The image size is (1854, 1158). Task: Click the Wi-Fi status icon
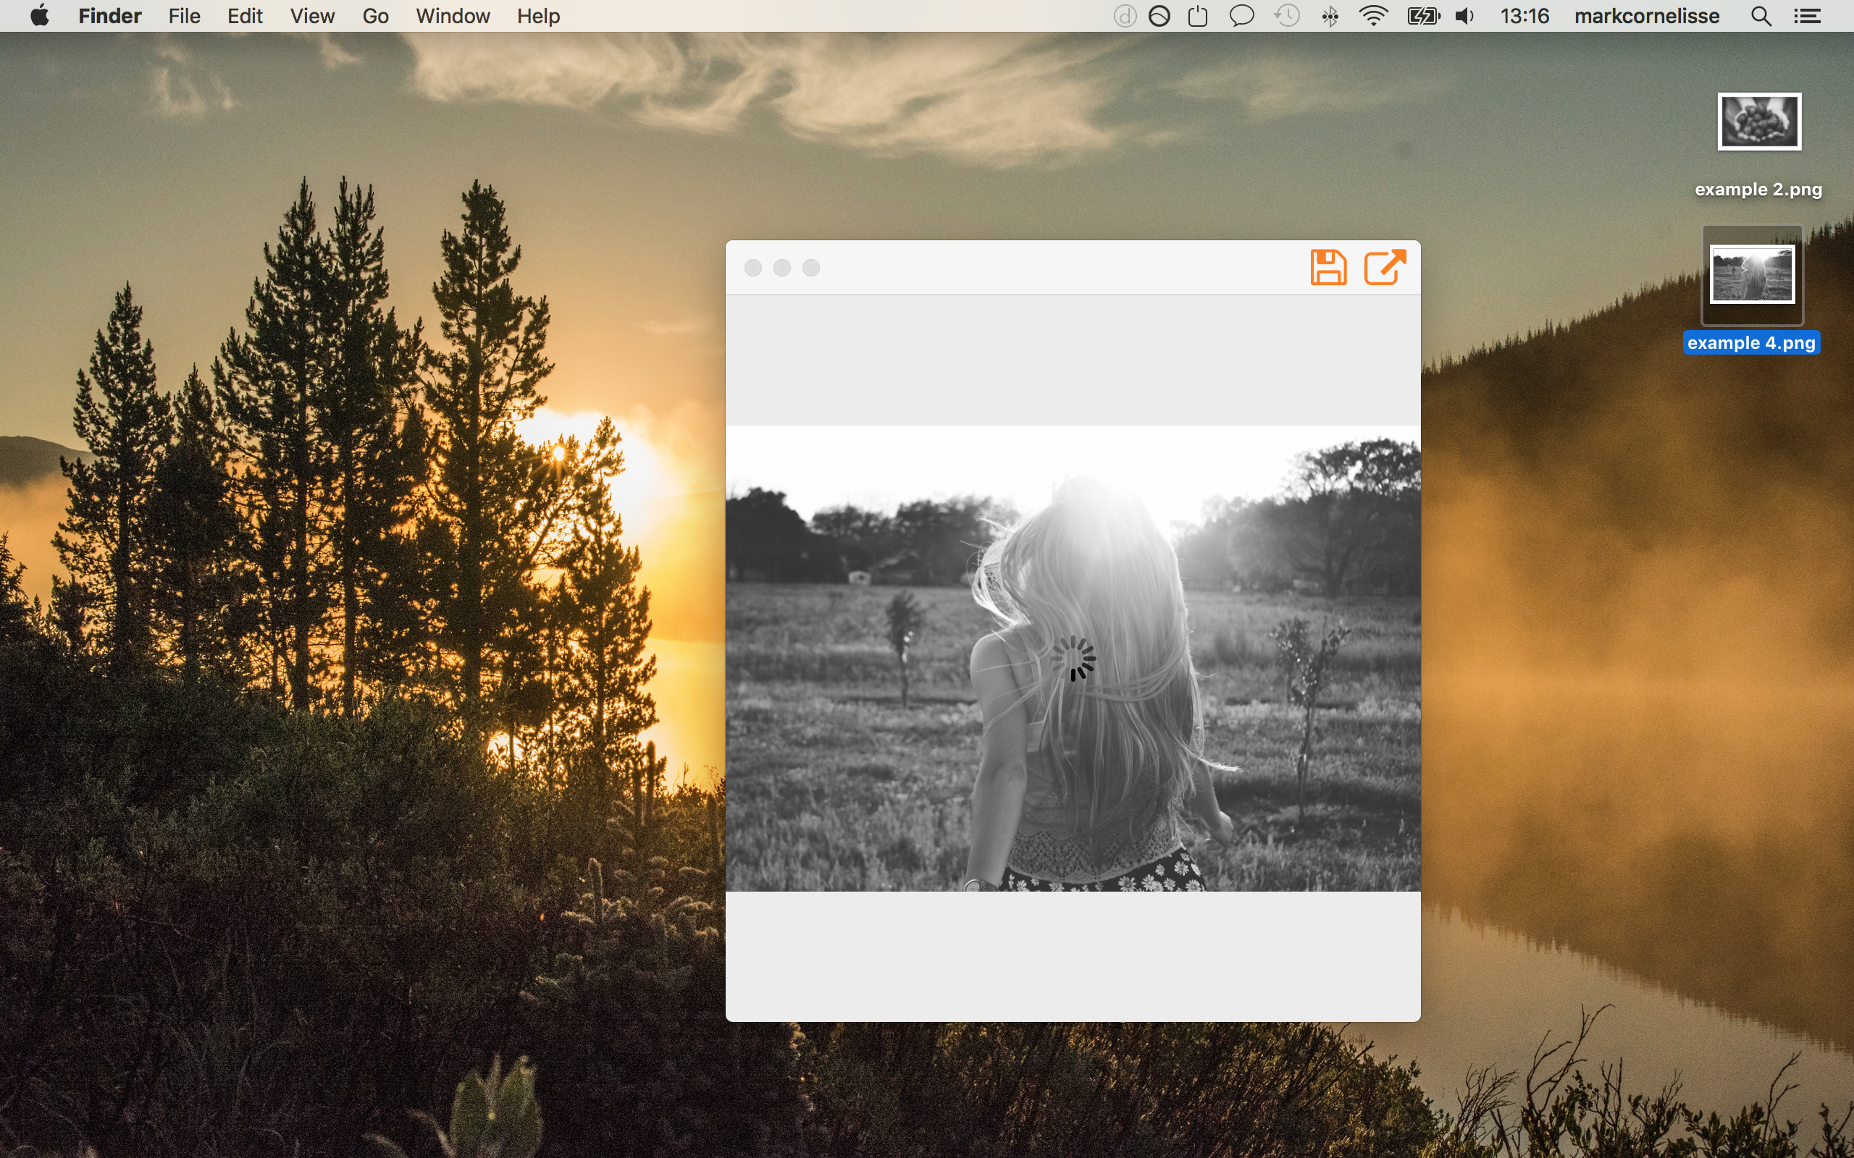(x=1373, y=16)
